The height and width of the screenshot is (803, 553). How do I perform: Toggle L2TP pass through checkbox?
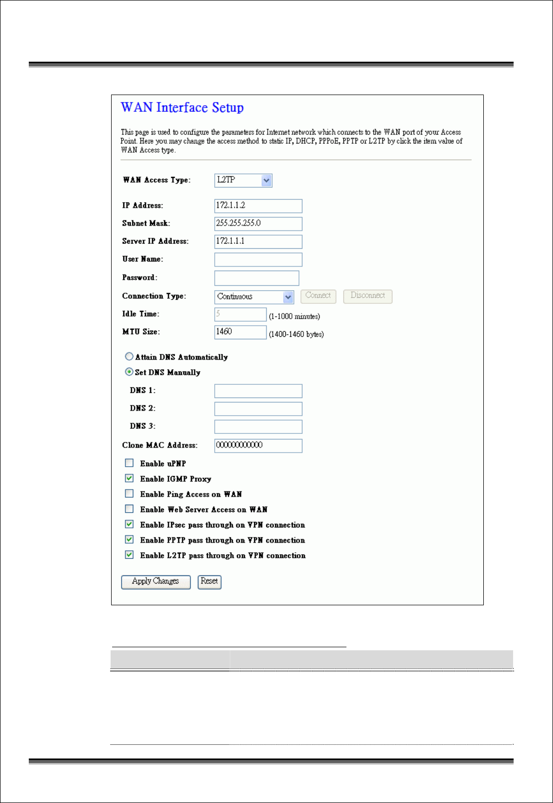coord(129,555)
